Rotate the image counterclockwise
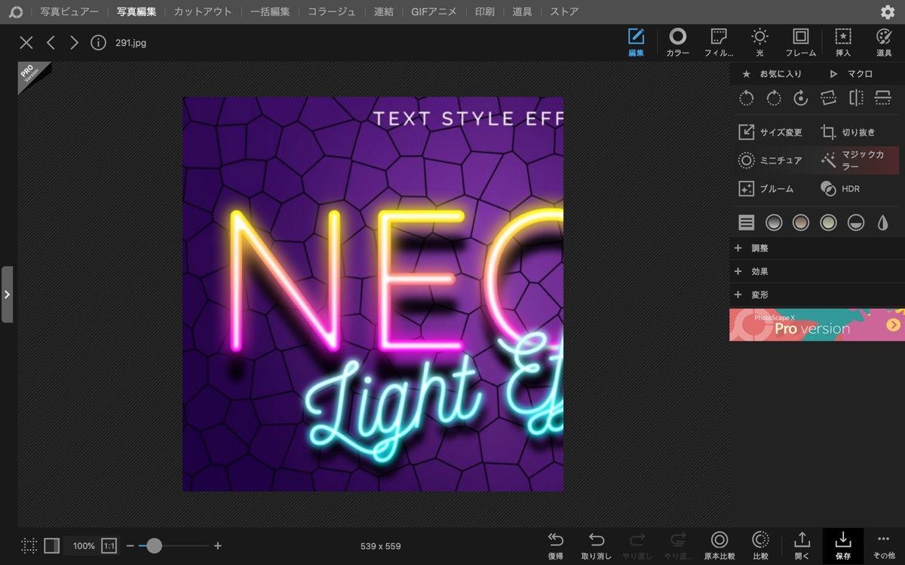The height and width of the screenshot is (565, 905). pos(746,98)
